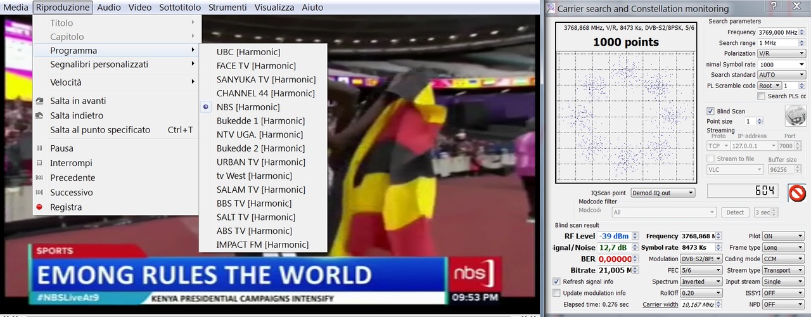Enable the Search PLS code checkbox
Viewport: 811px width, 317px height.
(761, 96)
